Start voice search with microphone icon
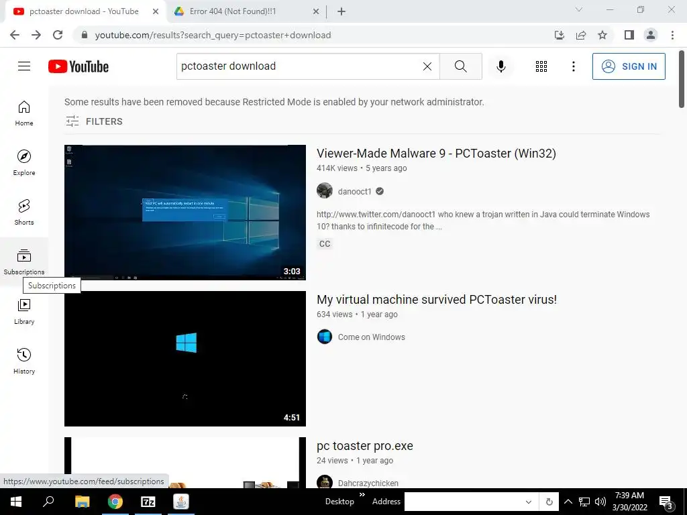687x515 pixels. [501, 66]
